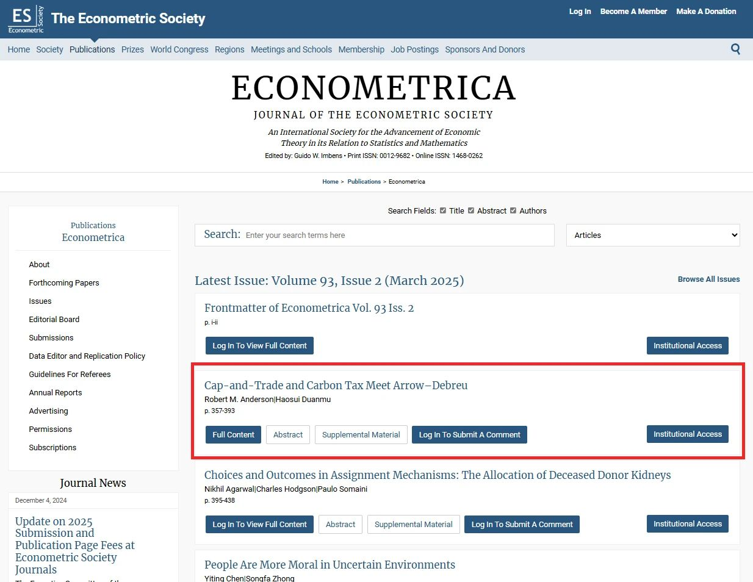
Task: Open the Job Postings menu
Action: click(x=415, y=49)
